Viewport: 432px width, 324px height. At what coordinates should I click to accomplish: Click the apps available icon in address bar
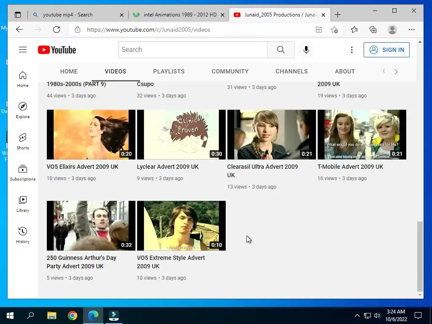319,30
